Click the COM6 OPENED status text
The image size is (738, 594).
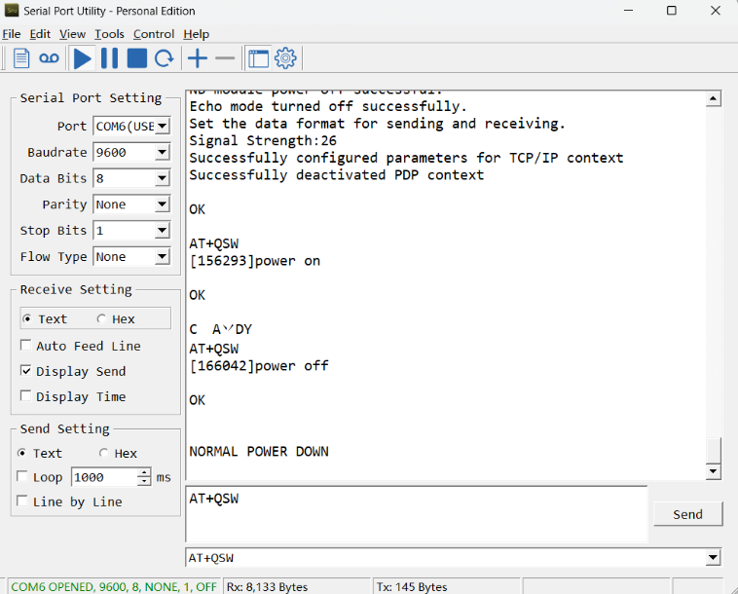tap(114, 587)
